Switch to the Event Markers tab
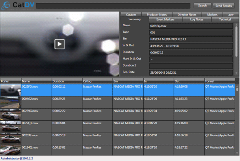 click(165, 19)
